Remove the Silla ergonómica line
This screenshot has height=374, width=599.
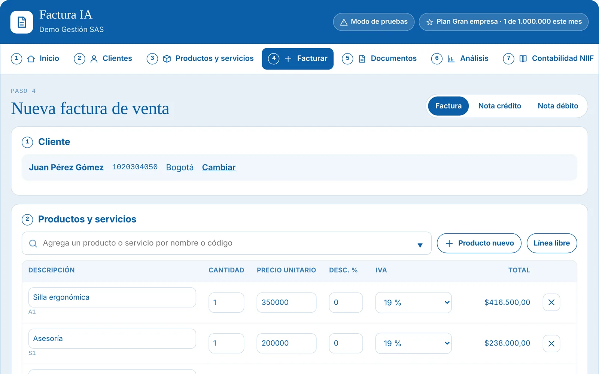pyautogui.click(x=551, y=302)
